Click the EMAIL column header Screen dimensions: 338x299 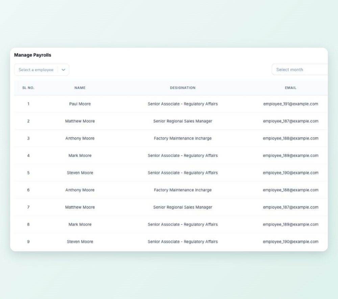point(291,88)
